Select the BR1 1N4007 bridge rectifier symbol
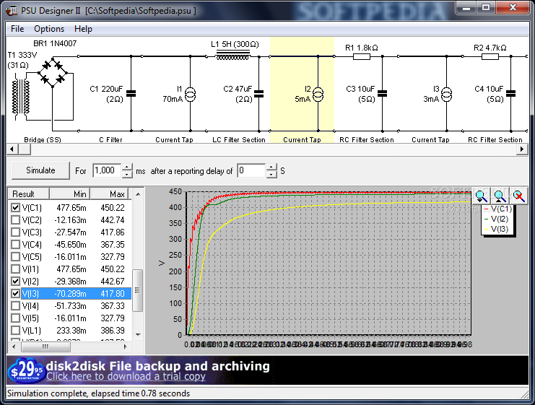Image resolution: width=535 pixels, height=405 pixels. coord(53,73)
